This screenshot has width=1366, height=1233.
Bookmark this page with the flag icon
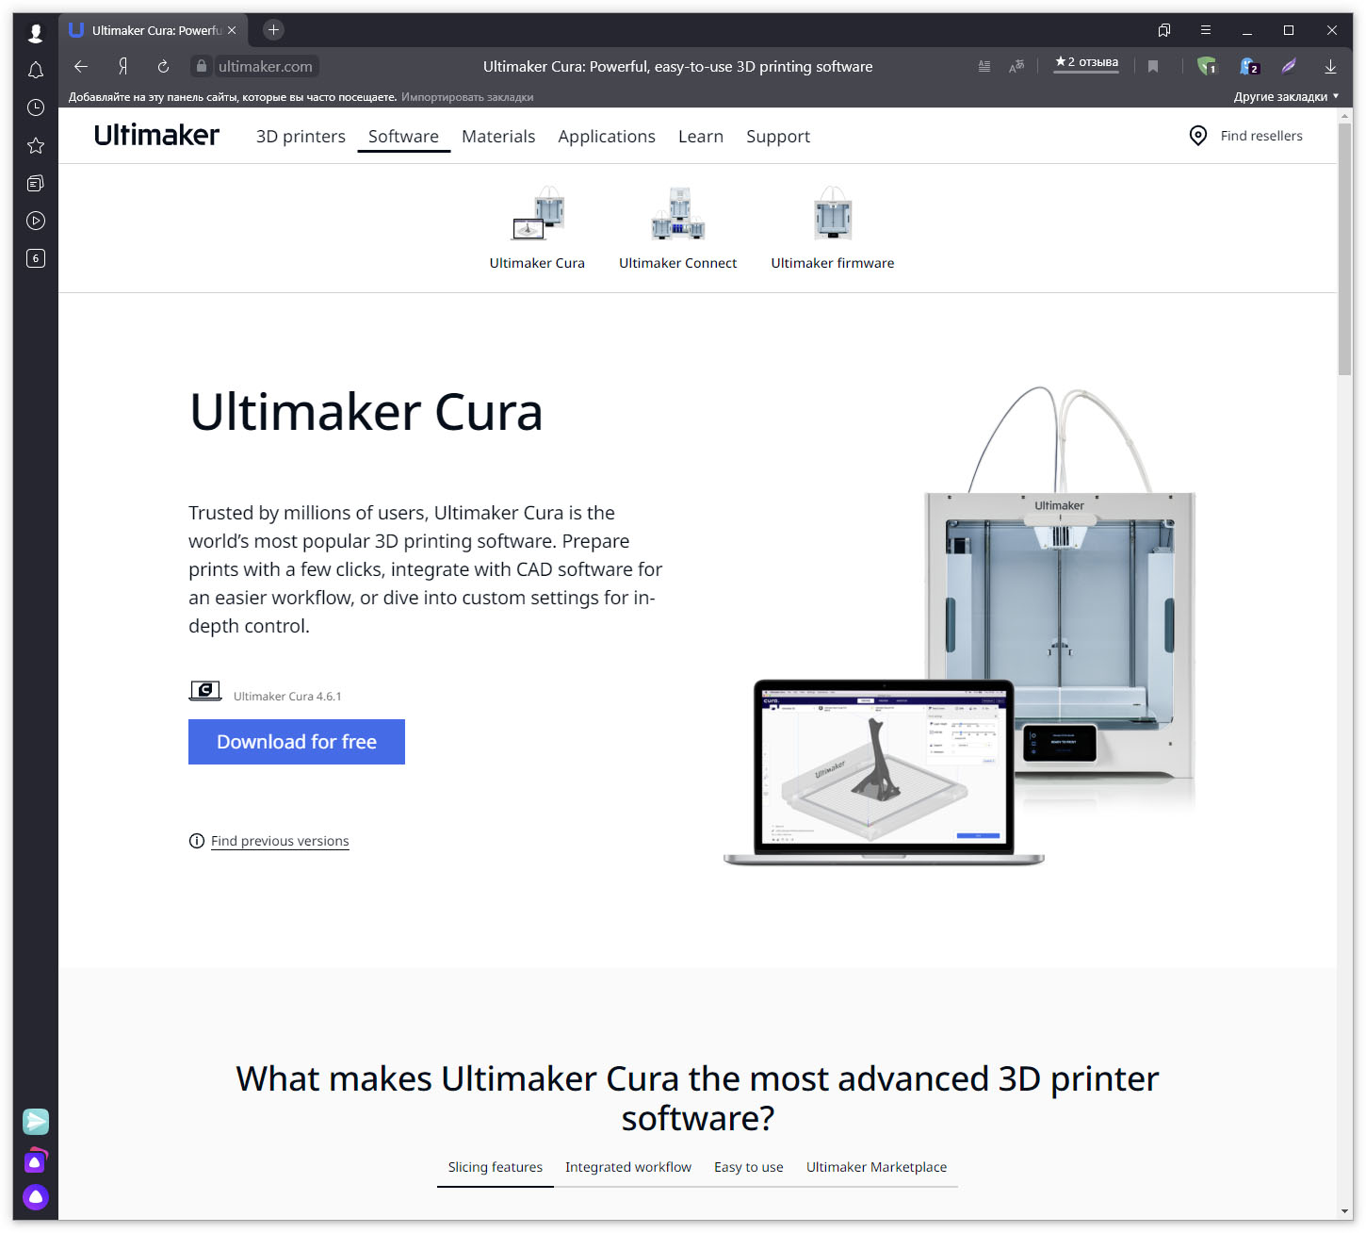pyautogui.click(x=1153, y=66)
